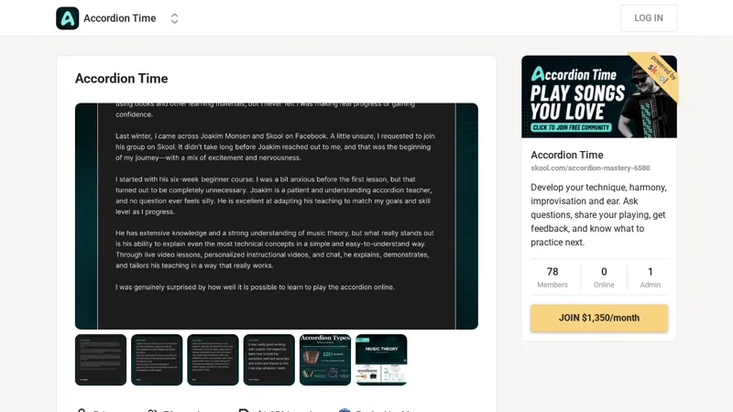Open the community switcher chevron arrows
This screenshot has width=733, height=412.
pyautogui.click(x=174, y=18)
